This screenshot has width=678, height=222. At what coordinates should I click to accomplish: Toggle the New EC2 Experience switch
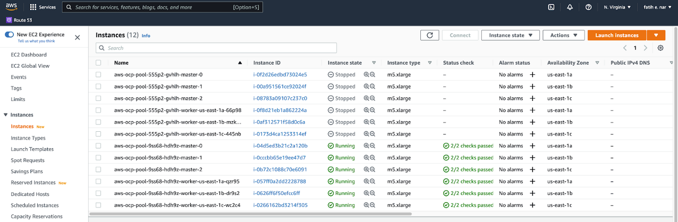pyautogui.click(x=9, y=35)
